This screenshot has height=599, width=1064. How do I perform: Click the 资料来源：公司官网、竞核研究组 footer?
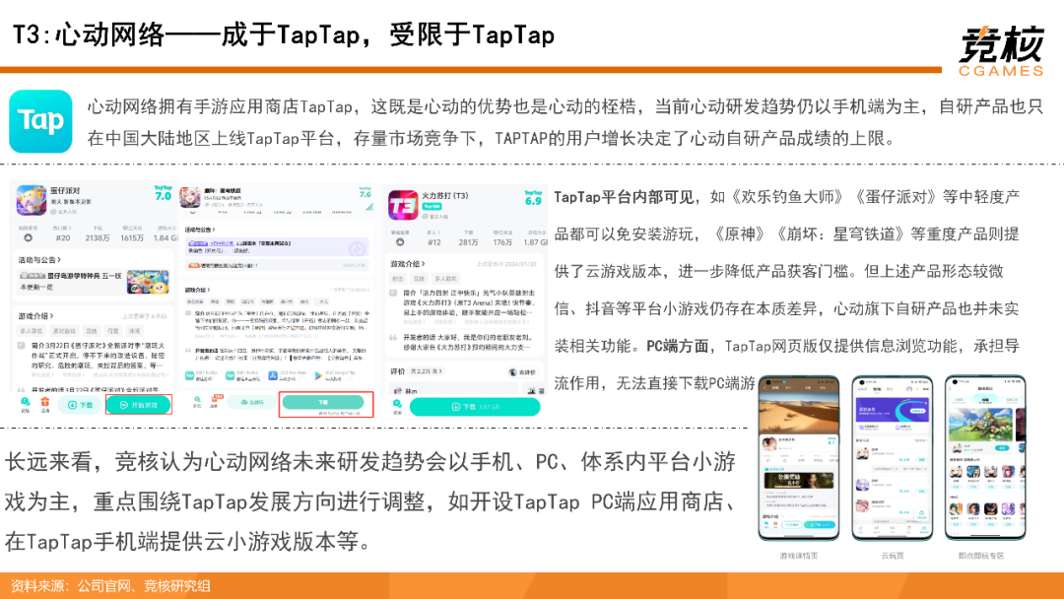[x=110, y=585]
